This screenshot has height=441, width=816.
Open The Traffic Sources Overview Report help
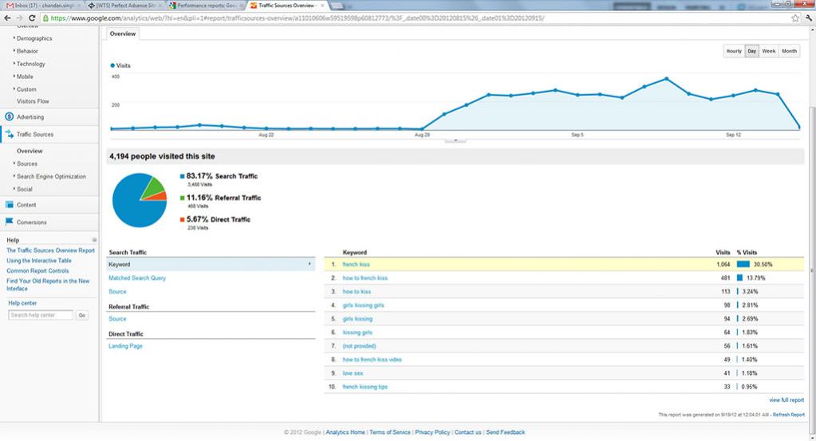pos(50,250)
